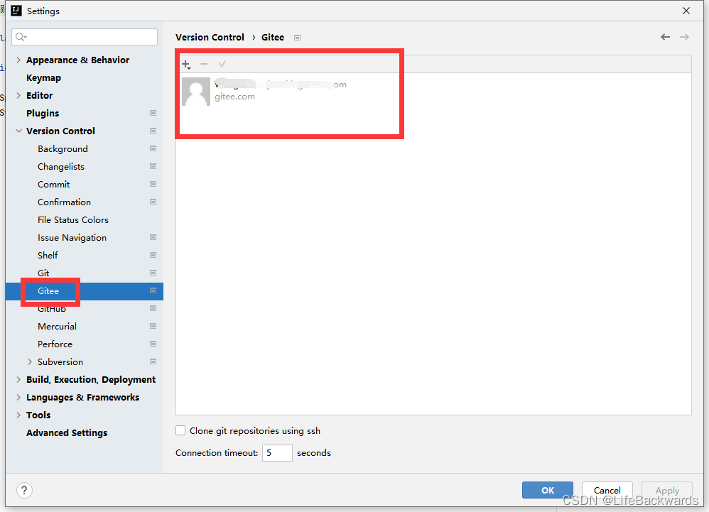Viewport: 709px width, 512px height.
Task: Select GitHub settings
Action: [x=52, y=309]
